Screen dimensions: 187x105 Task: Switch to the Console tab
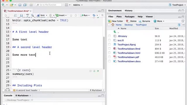(8, 95)
